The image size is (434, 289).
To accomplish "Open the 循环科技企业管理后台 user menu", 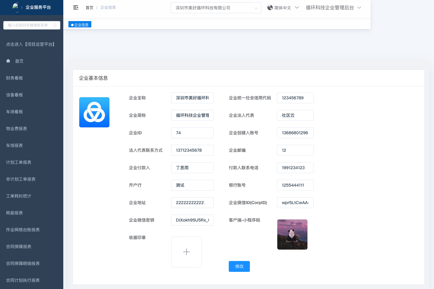I will [333, 8].
